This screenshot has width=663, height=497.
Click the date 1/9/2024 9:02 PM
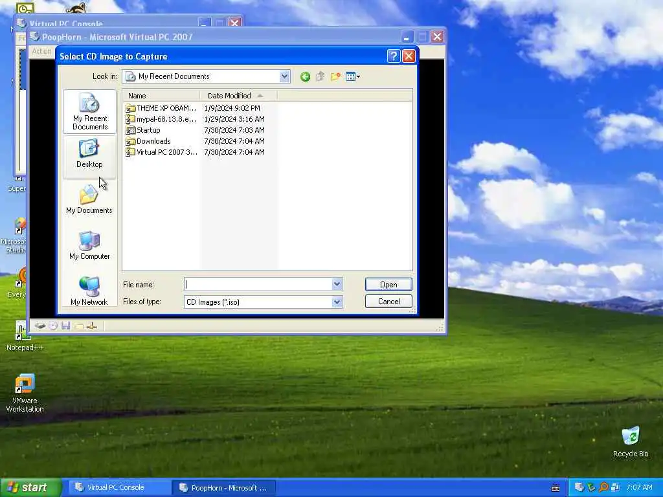point(232,108)
